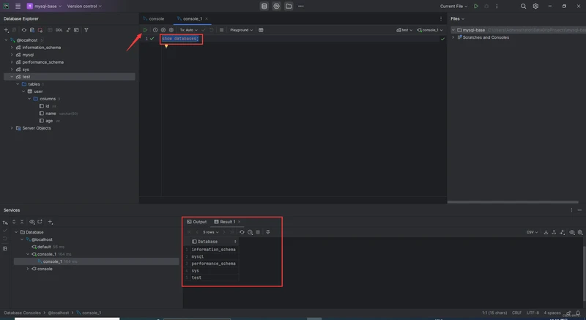Close the Result 1 tab
The height and width of the screenshot is (320, 586).
click(240, 222)
